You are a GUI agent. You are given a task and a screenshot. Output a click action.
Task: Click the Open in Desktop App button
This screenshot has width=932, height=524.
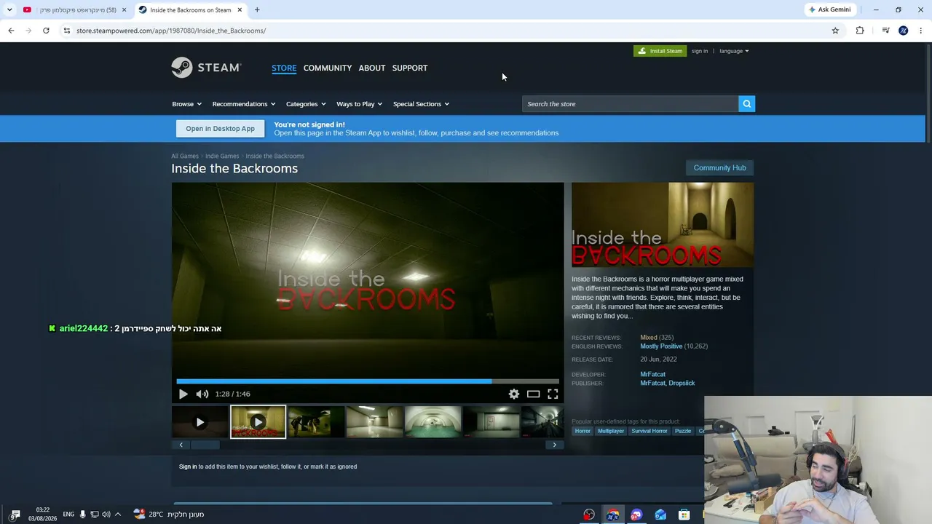tap(220, 129)
